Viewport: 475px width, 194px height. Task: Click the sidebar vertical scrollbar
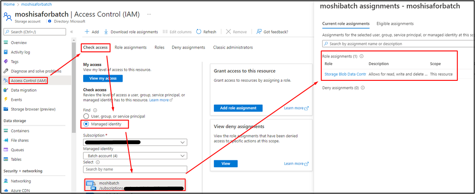click(74, 88)
